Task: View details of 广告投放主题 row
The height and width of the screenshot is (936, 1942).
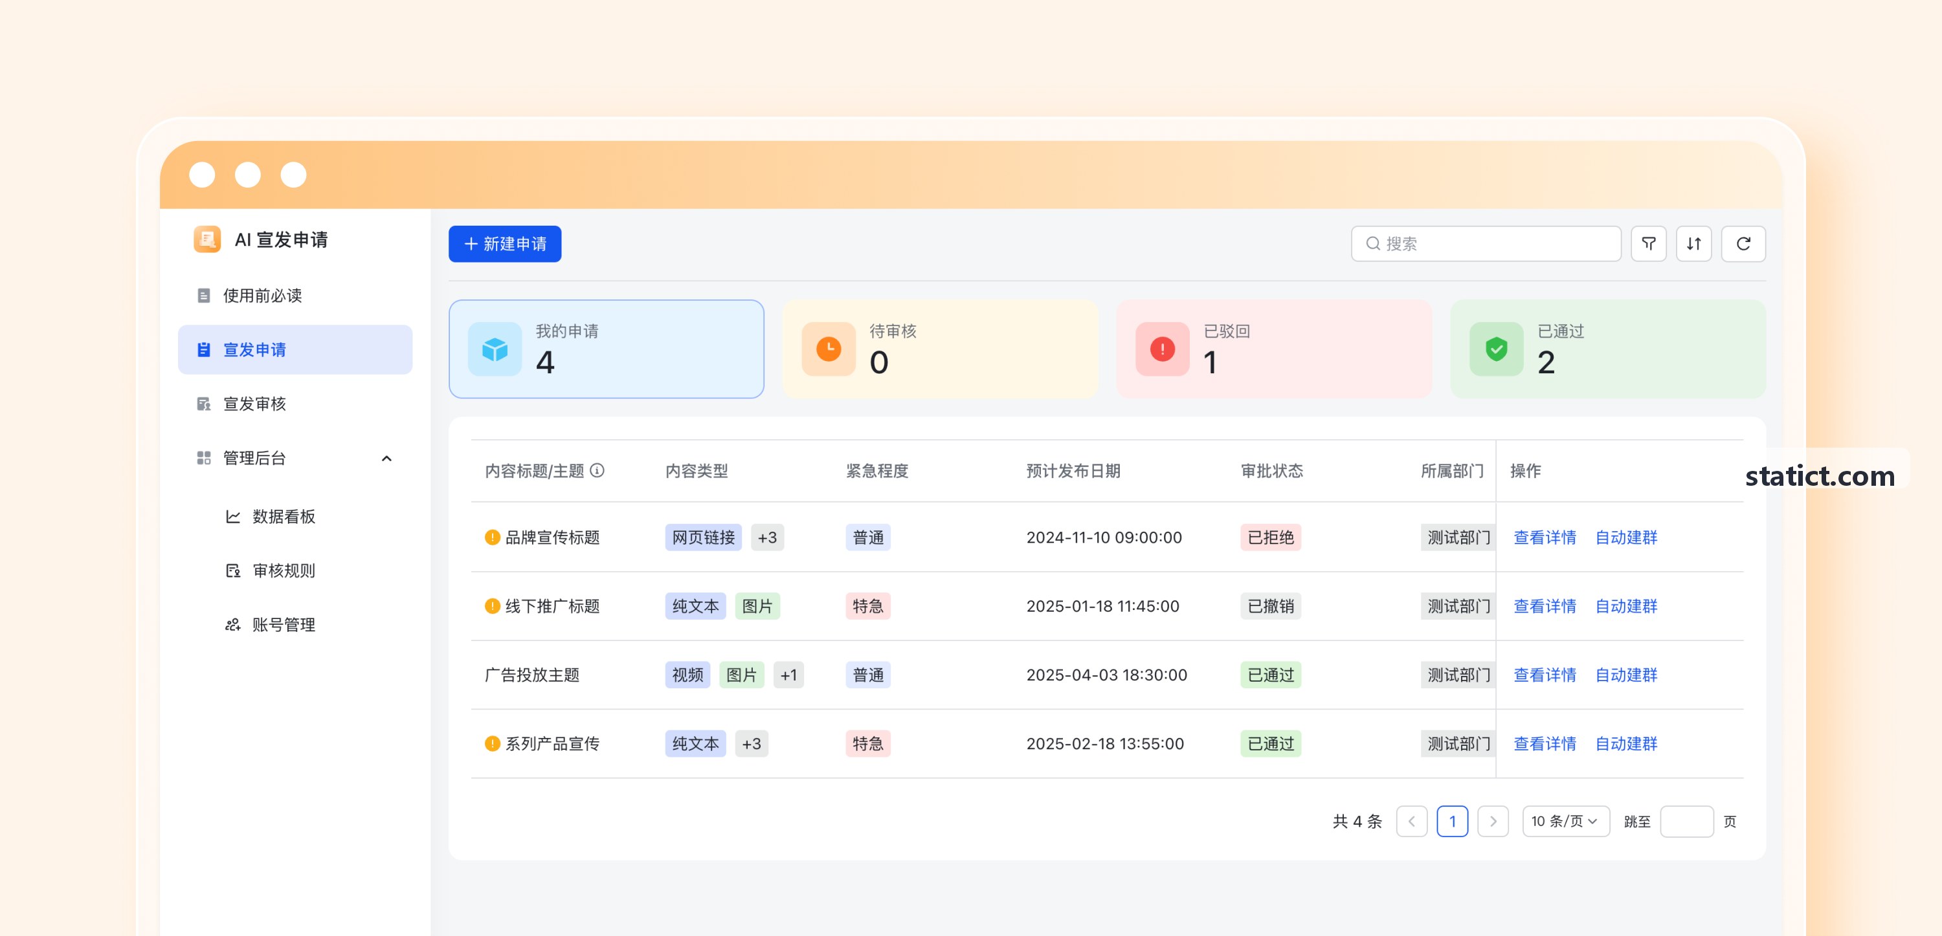Action: pyautogui.click(x=1545, y=675)
